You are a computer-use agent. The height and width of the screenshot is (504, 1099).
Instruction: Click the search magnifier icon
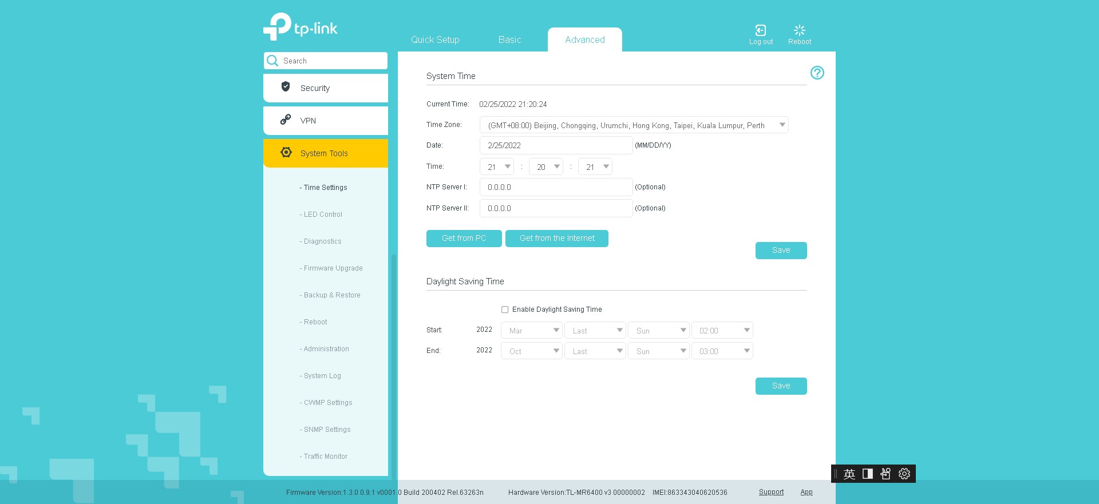(272, 61)
